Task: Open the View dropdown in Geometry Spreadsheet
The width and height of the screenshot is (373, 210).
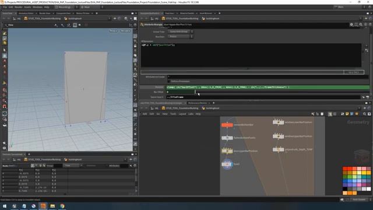Action: (x=72, y=166)
